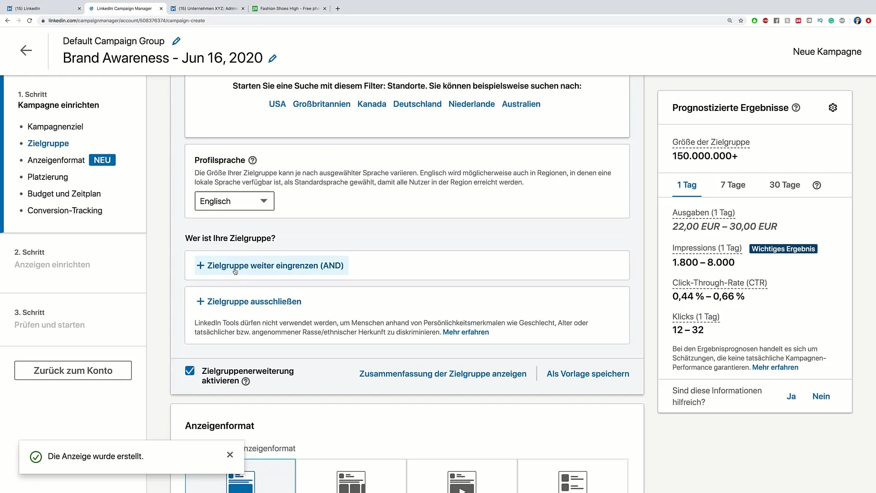Image resolution: width=876 pixels, height=493 pixels.
Task: Select the carousel ad format icon
Action: pos(351,482)
